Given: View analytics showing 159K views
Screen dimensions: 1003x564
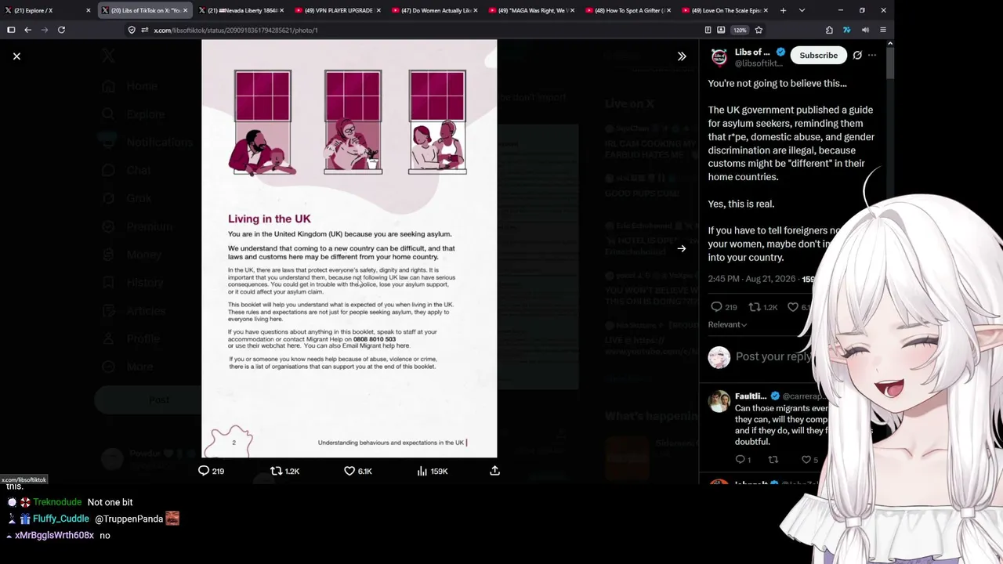Looking at the screenshot, I should (433, 471).
